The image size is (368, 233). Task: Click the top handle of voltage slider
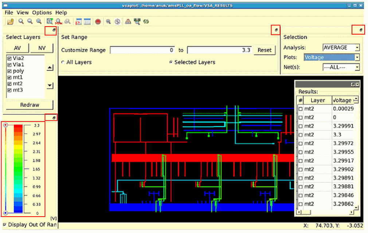pyautogui.click(x=5, y=125)
